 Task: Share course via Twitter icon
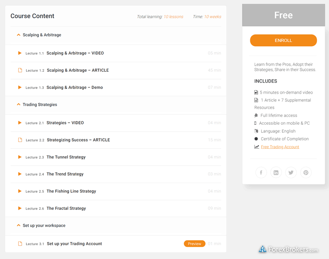tap(291, 173)
